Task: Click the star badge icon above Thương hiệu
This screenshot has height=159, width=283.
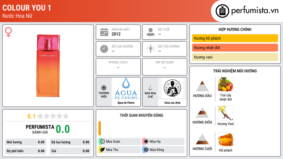Action: click(104, 88)
